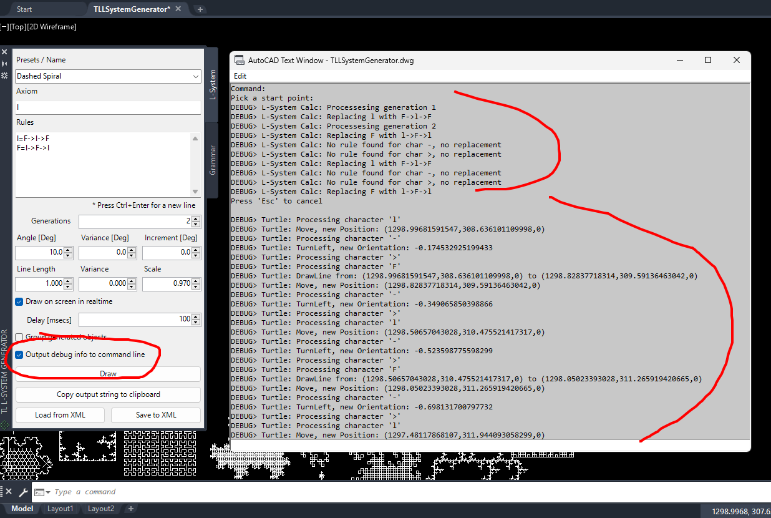Open the Presets / Name dropdown

(196, 76)
